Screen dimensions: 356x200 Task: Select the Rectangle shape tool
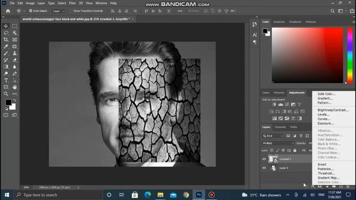pyautogui.click(x=6, y=87)
